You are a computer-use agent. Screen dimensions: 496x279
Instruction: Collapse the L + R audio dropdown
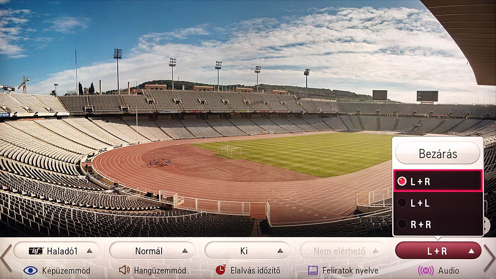pos(438,250)
